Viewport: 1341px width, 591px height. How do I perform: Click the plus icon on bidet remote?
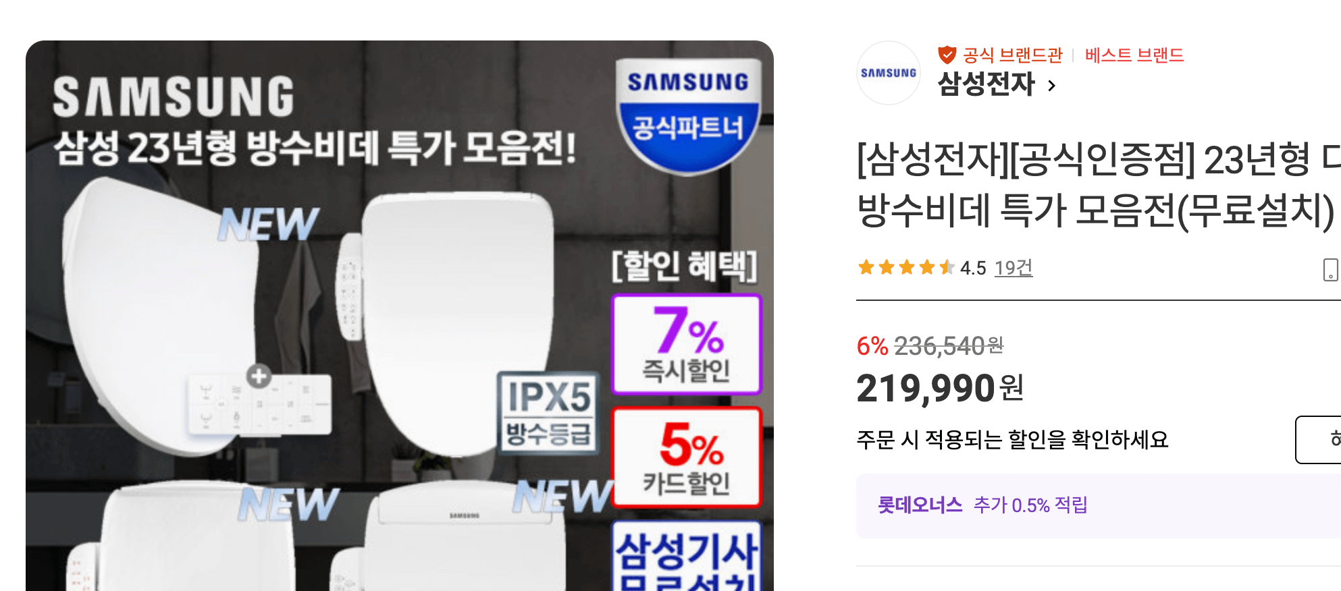(259, 376)
